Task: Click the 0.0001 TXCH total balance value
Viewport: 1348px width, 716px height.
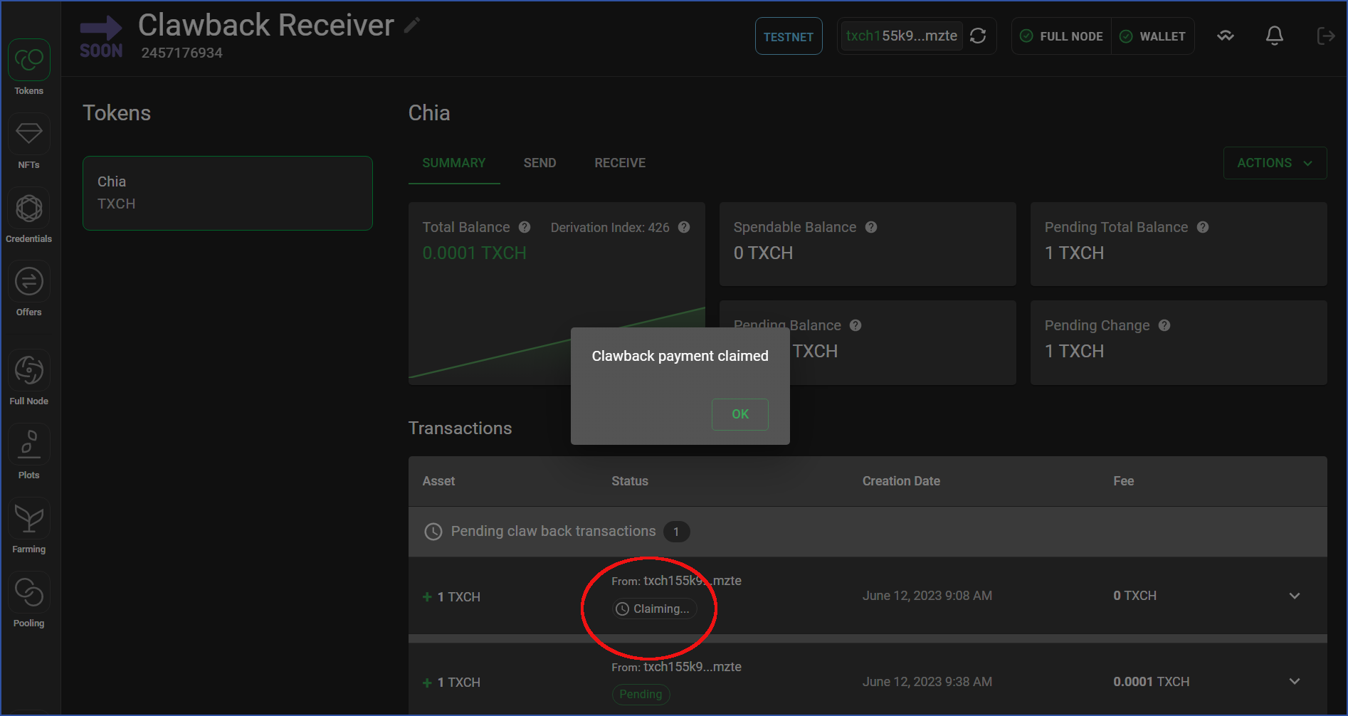Action: (475, 253)
